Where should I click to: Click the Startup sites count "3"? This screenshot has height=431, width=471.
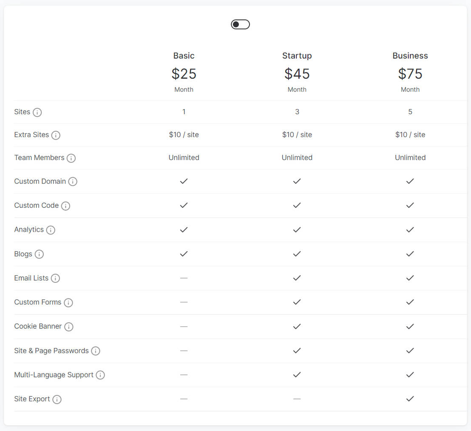297,112
